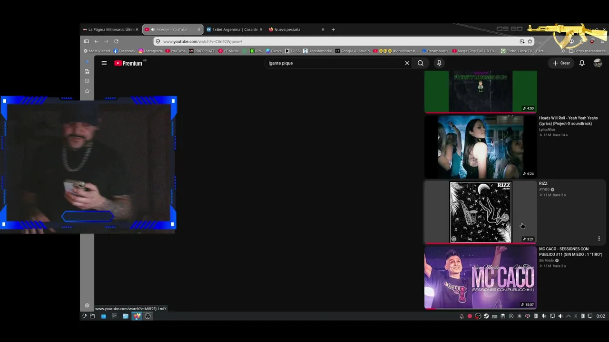Image resolution: width=609 pixels, height=342 pixels.
Task: Bookmark this page with the star
Action: point(530,41)
